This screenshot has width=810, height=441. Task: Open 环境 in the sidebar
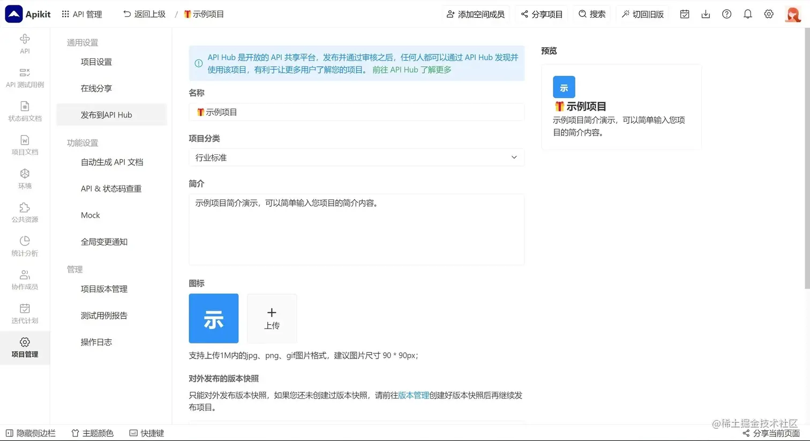tap(25, 179)
